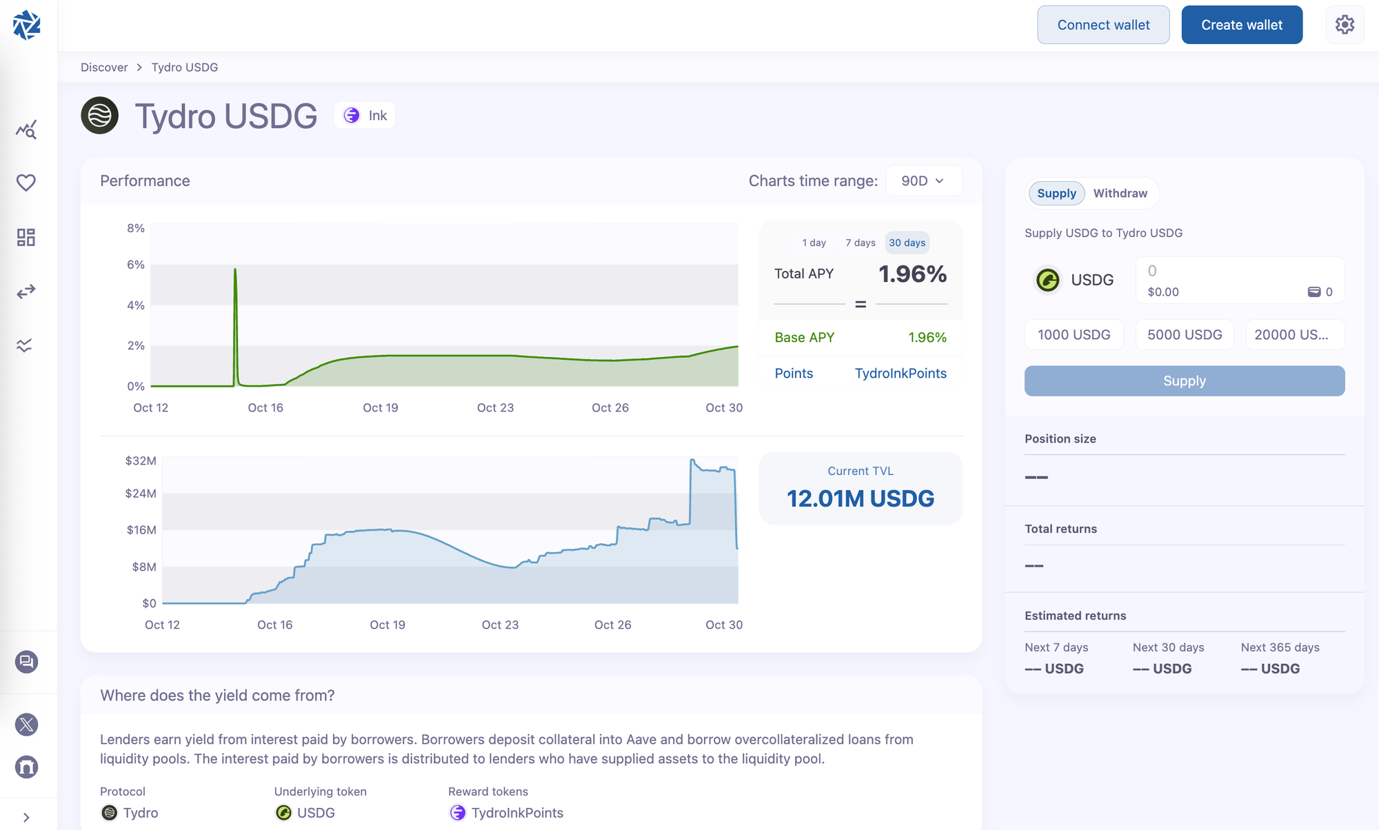
Task: Click the app logo icon in sidebar
Action: pos(27,26)
